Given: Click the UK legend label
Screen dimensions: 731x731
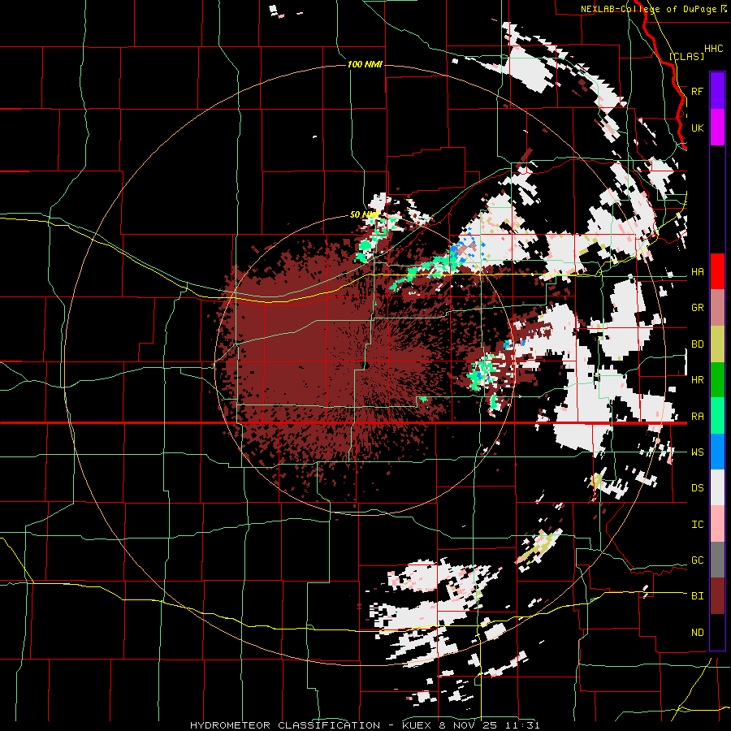Looking at the screenshot, I should [x=697, y=128].
